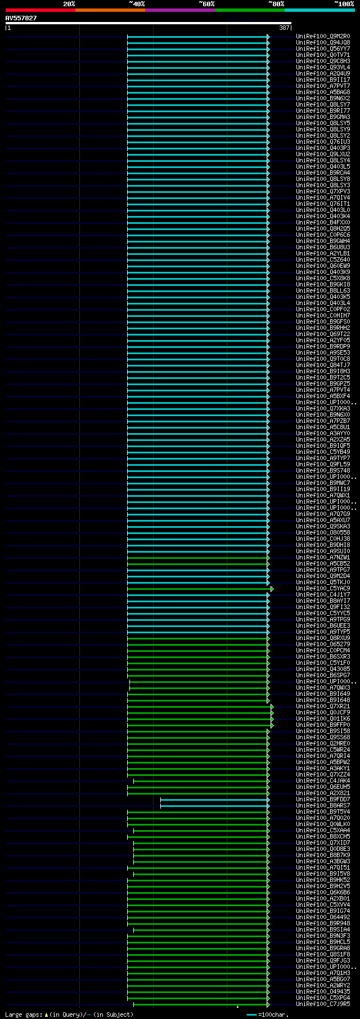Click the green alignment bar for UniRef100_Q0JCF9
360x1019 pixels.
(x=200, y=713)
